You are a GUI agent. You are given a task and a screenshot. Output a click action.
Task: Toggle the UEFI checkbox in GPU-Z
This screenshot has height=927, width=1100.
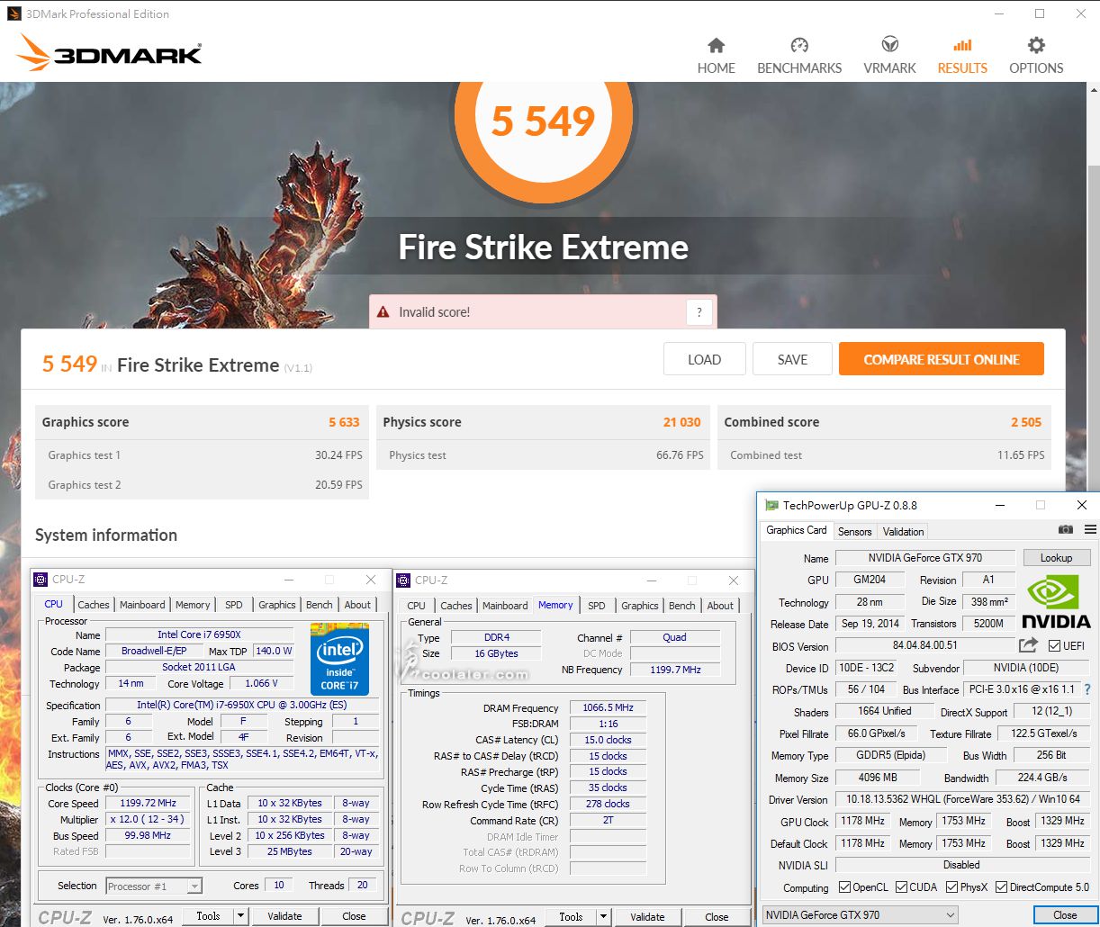click(x=1054, y=645)
